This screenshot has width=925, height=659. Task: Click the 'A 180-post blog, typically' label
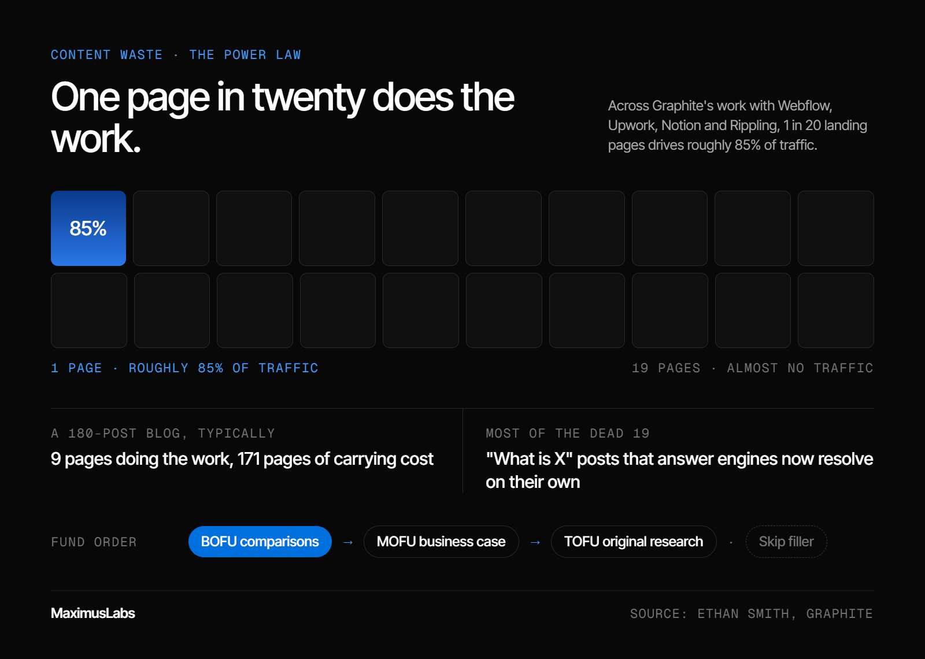[163, 434]
